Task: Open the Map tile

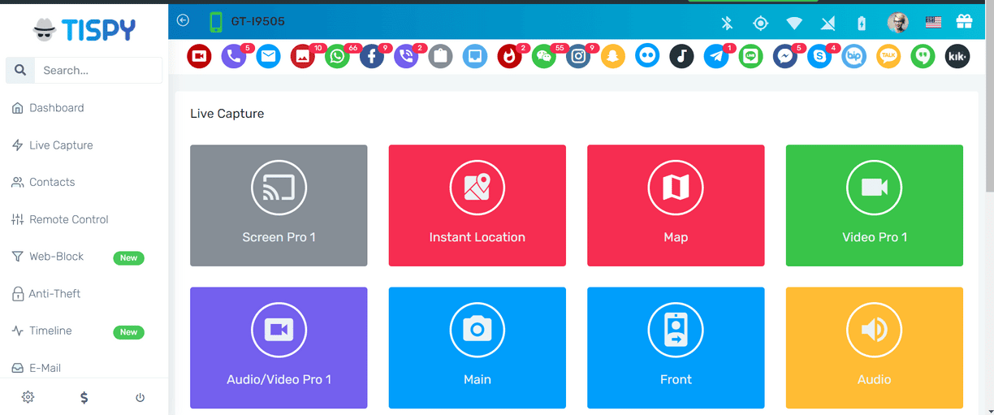Action: coord(676,205)
